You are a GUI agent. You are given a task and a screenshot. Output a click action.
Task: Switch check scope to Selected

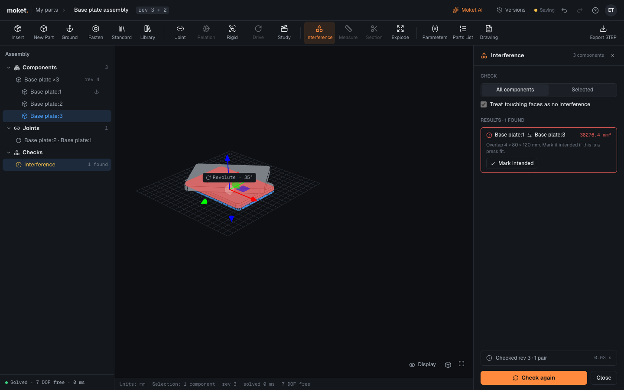click(582, 90)
